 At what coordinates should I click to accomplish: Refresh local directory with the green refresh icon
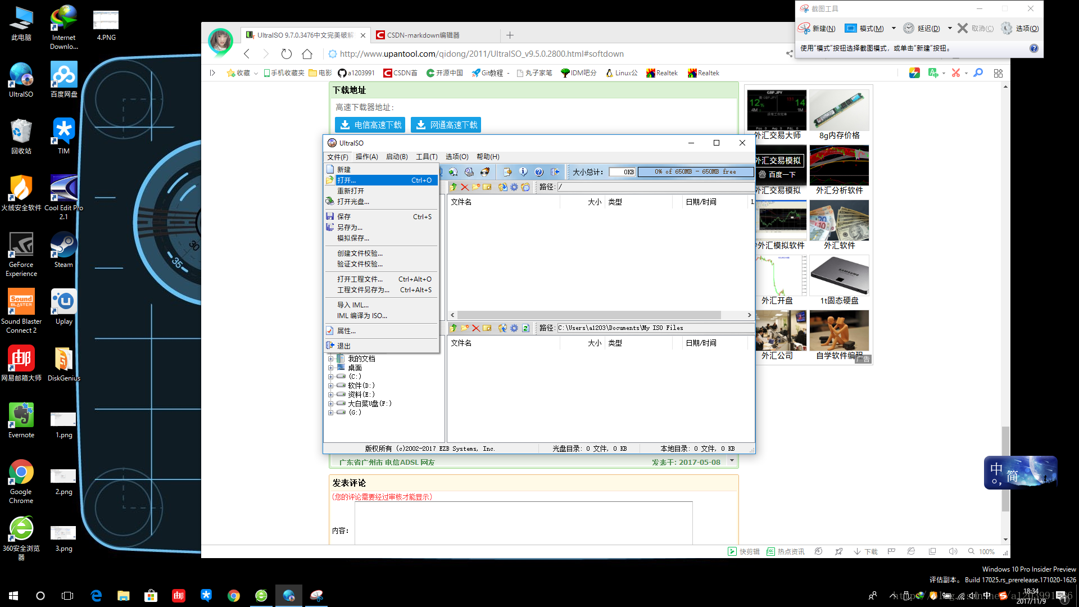(525, 328)
